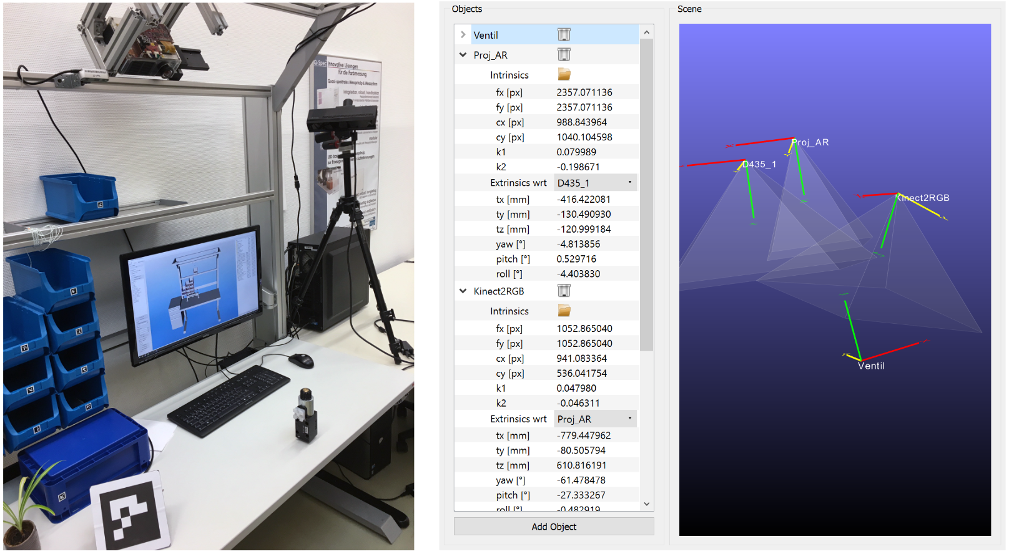Edit Proj_AR k1 value 0.079989
Viewport: 1009px width, 554px height.
coord(576,152)
